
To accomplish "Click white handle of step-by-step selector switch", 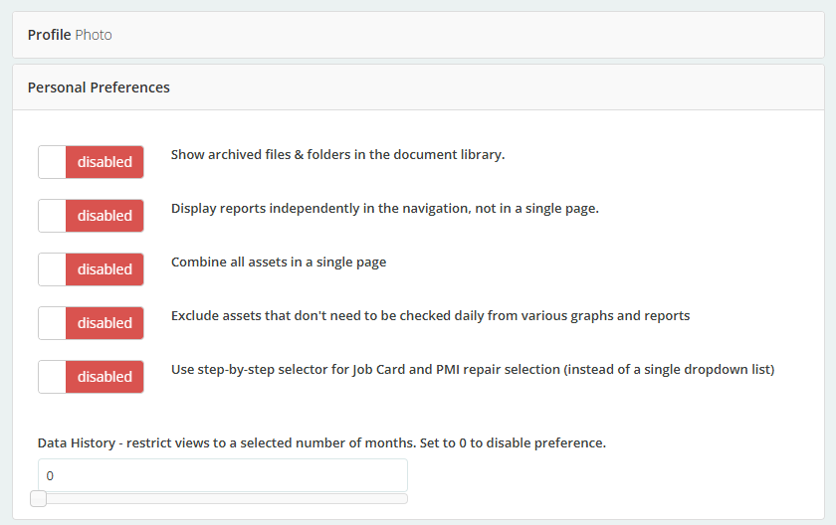I will 52,377.
